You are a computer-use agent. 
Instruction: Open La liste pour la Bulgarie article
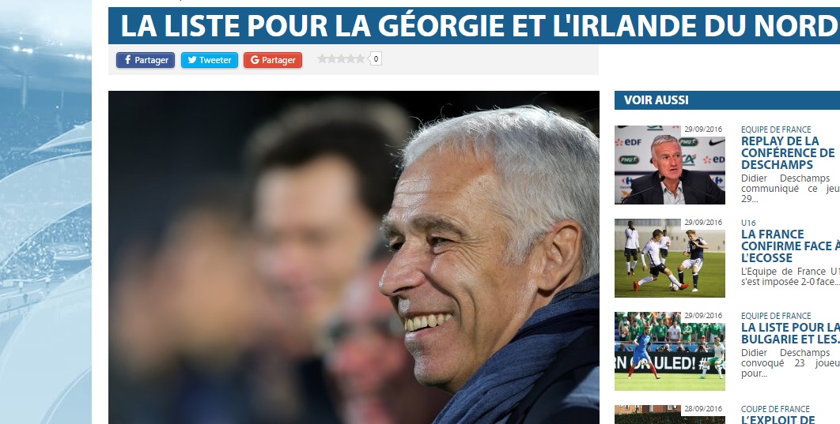coord(790,333)
